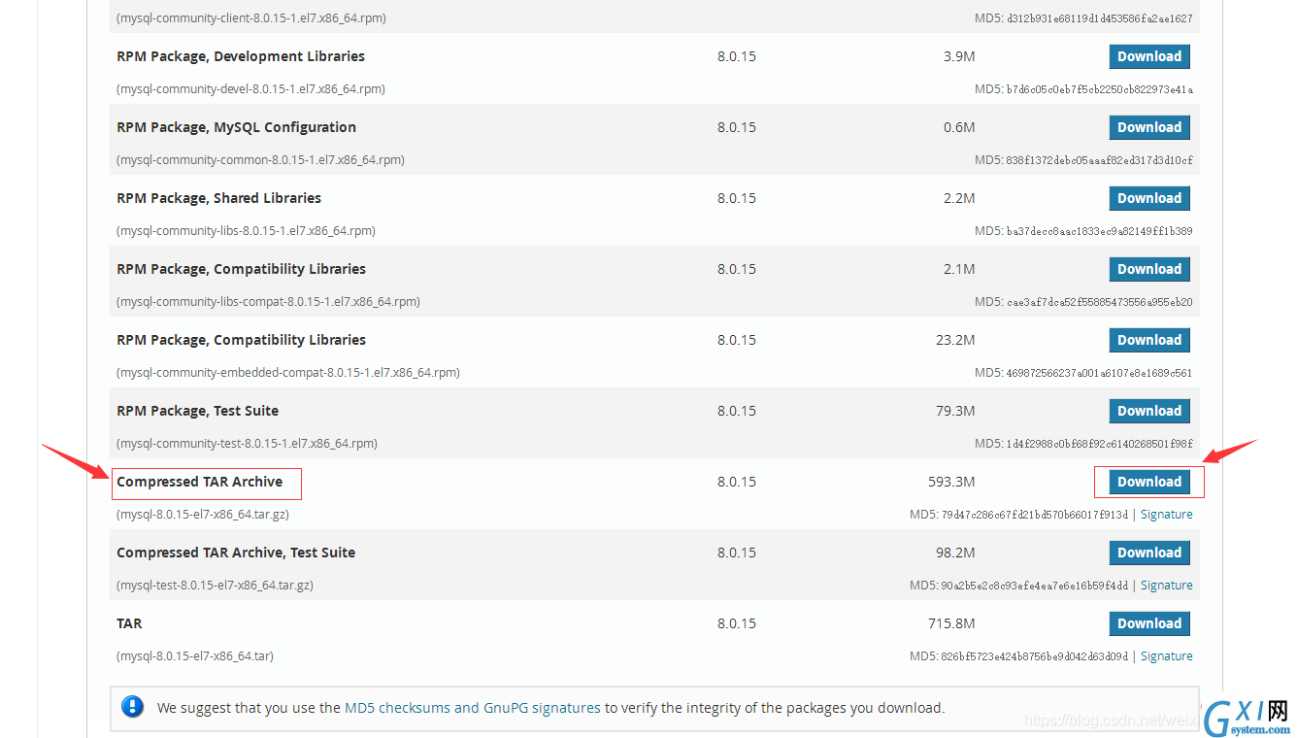Select the 'RPM Package, Development Libraries' title

[241, 56]
